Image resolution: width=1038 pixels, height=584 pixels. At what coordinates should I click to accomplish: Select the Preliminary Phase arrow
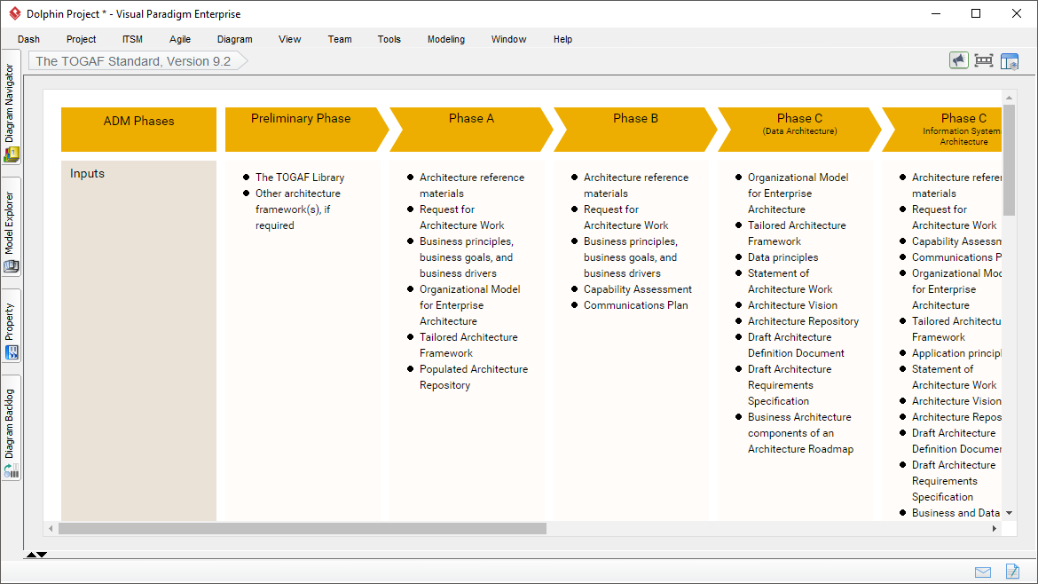(306, 130)
